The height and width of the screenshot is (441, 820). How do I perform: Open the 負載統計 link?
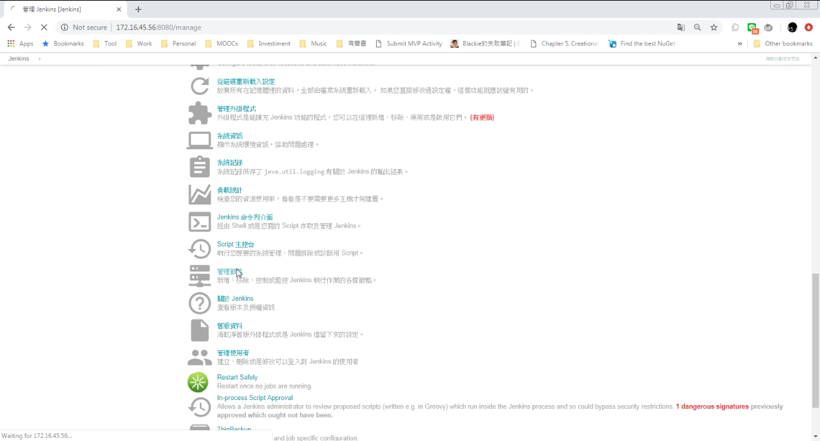(230, 190)
